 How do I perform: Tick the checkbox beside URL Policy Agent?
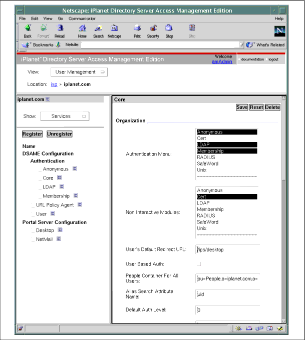[33, 205]
